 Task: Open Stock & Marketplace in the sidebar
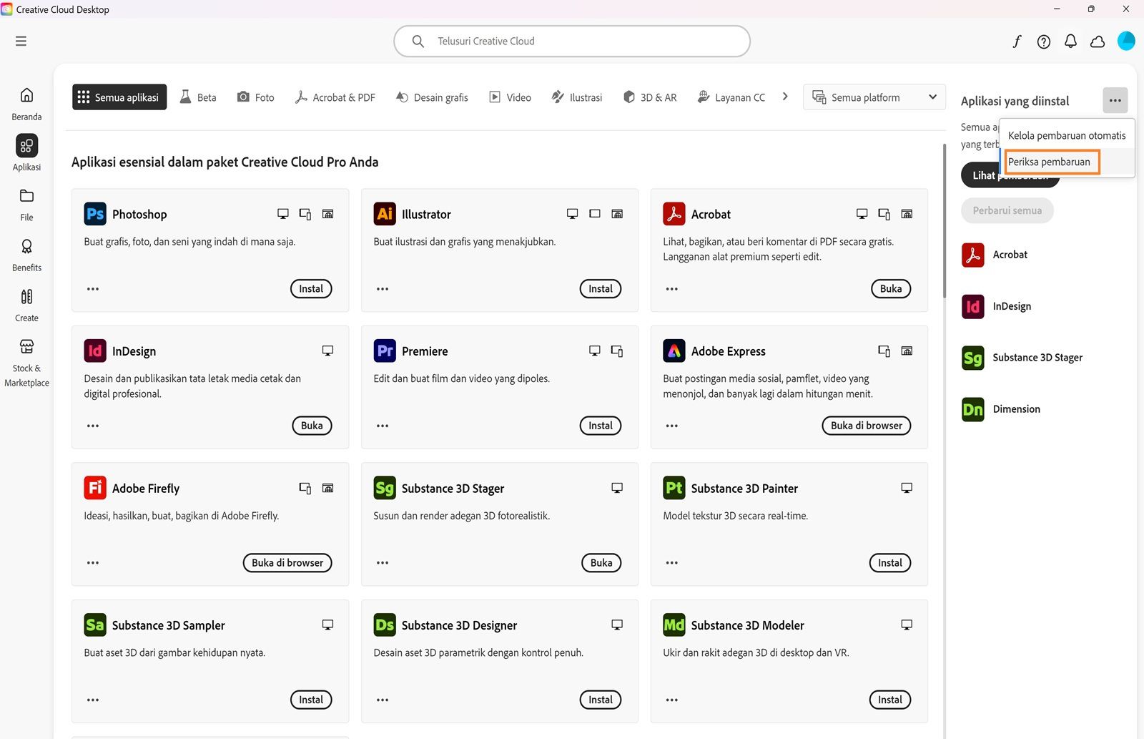[26, 363]
